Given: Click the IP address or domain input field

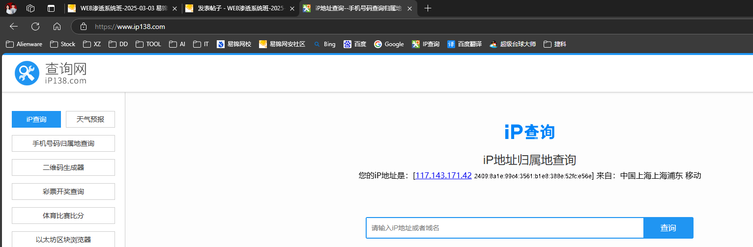Looking at the screenshot, I should [x=505, y=228].
